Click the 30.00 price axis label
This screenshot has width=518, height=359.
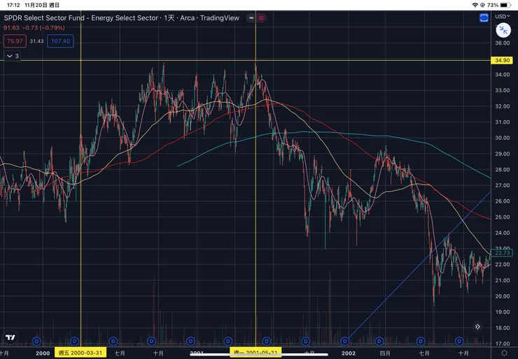(x=503, y=138)
